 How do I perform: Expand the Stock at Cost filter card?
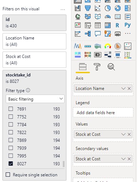point(34,60)
